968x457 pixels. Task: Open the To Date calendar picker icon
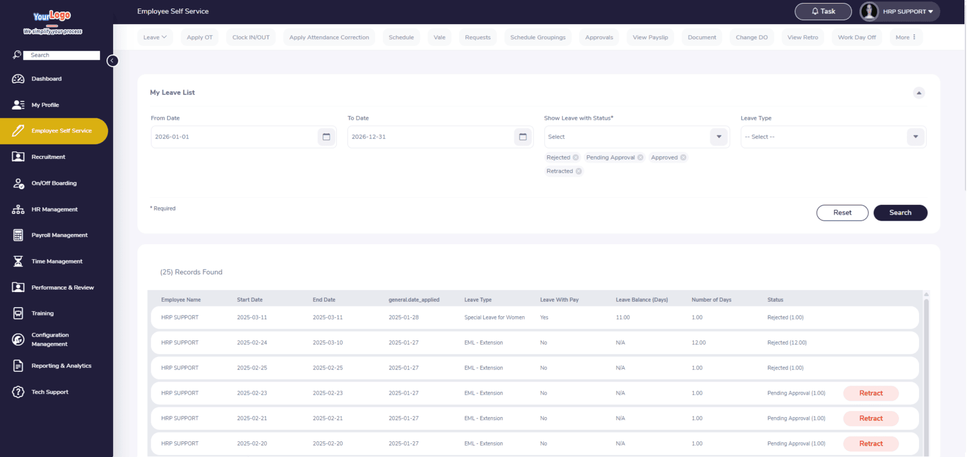pyautogui.click(x=523, y=137)
